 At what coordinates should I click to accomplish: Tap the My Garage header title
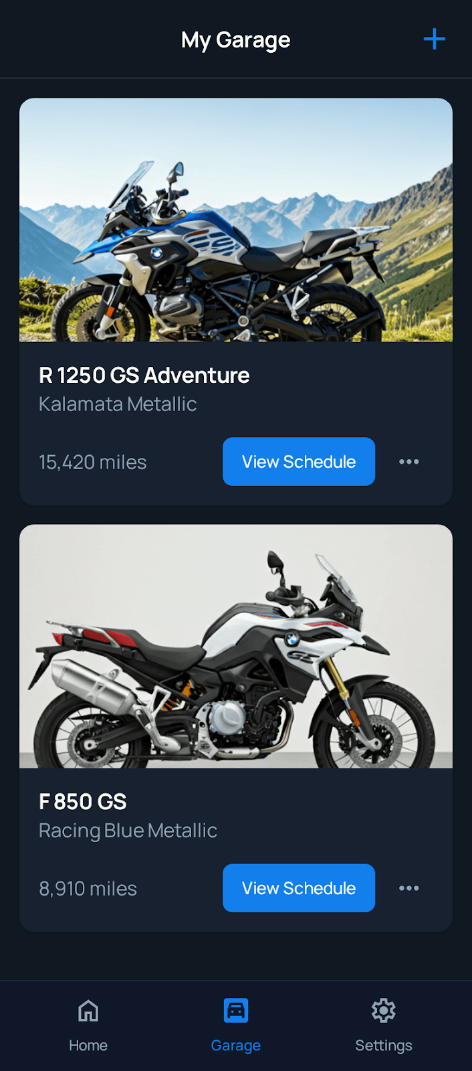coord(235,39)
